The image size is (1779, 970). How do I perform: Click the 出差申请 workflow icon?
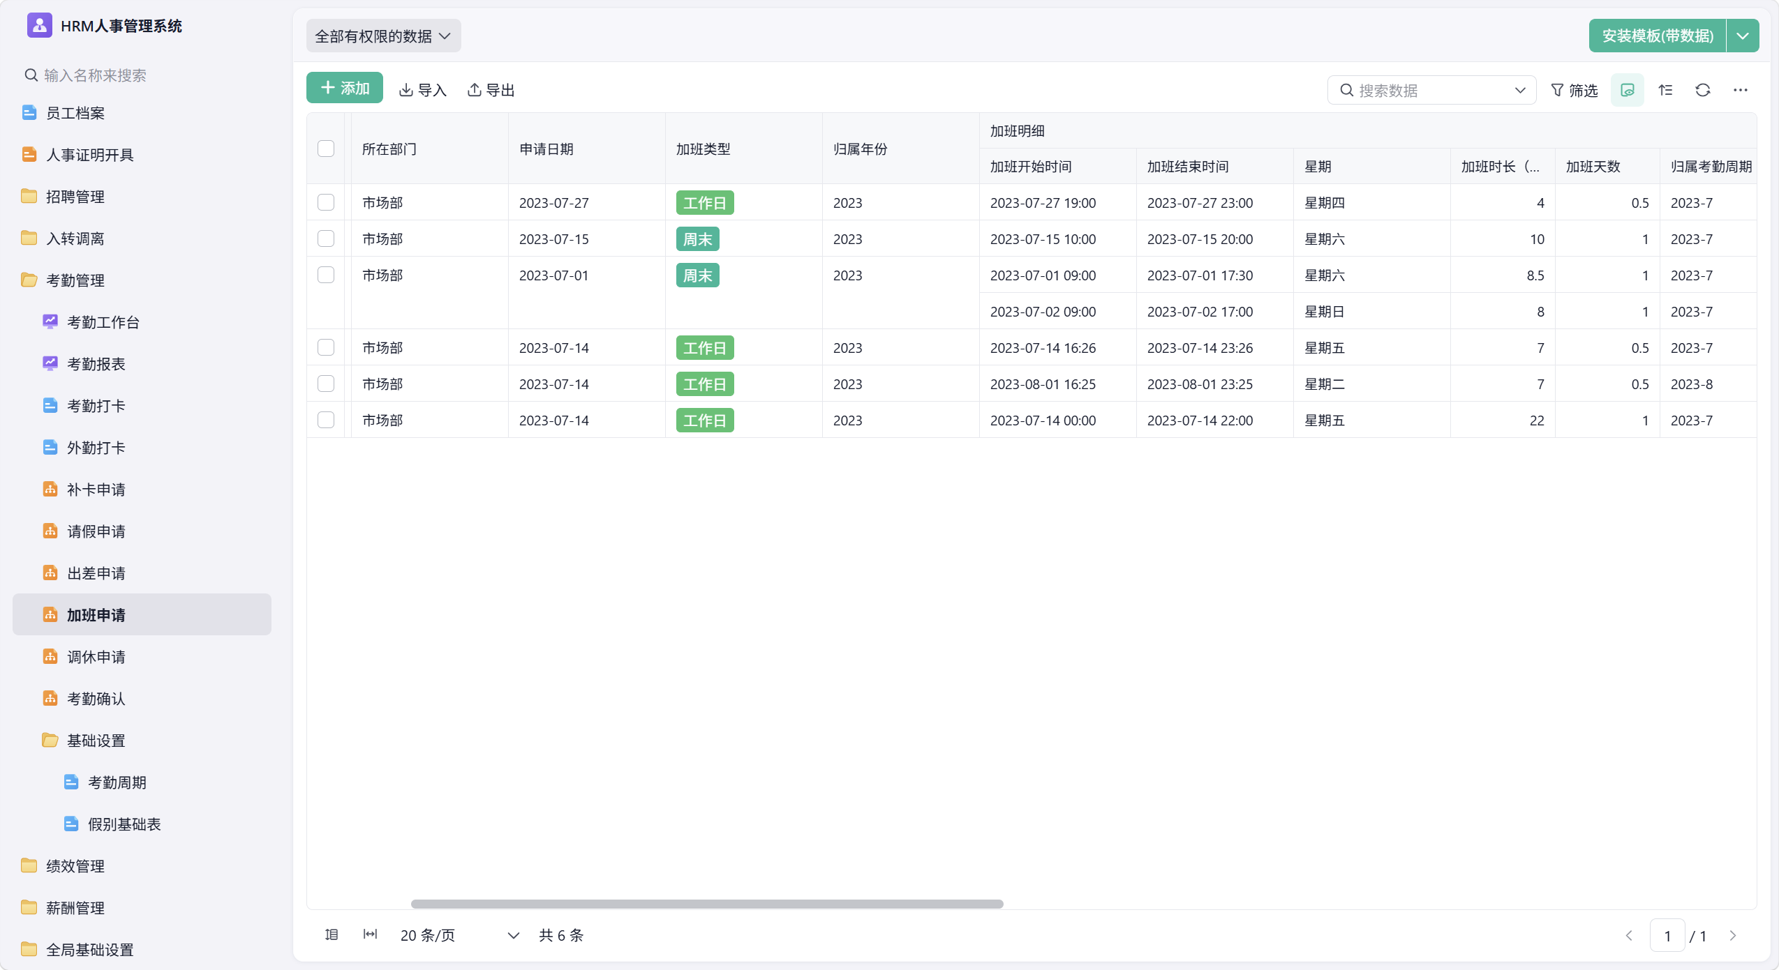(50, 573)
